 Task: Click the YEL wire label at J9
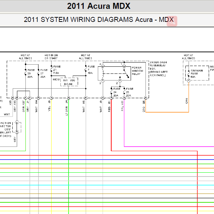tap(50, 108)
